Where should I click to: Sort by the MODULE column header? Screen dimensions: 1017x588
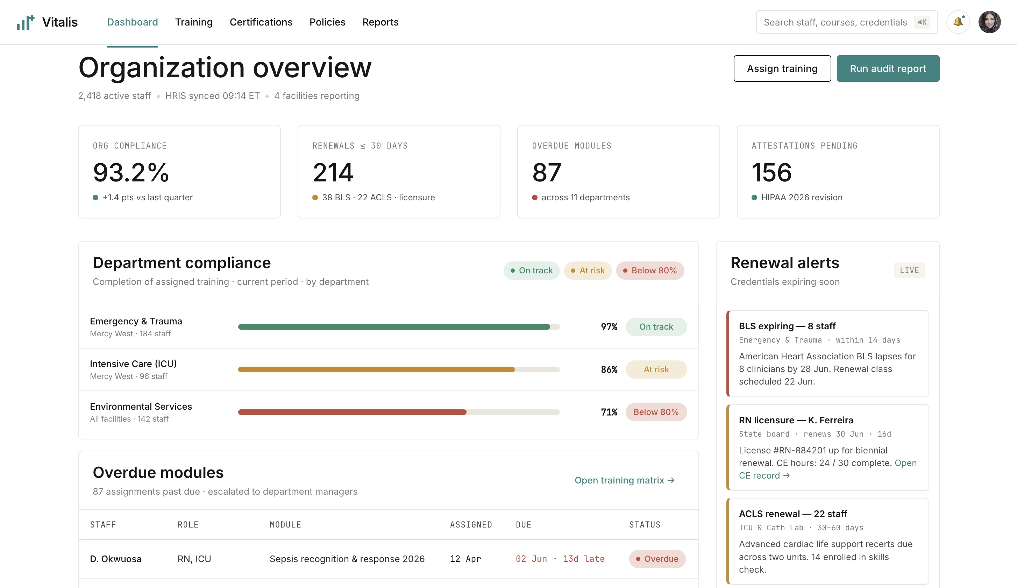[x=285, y=525]
